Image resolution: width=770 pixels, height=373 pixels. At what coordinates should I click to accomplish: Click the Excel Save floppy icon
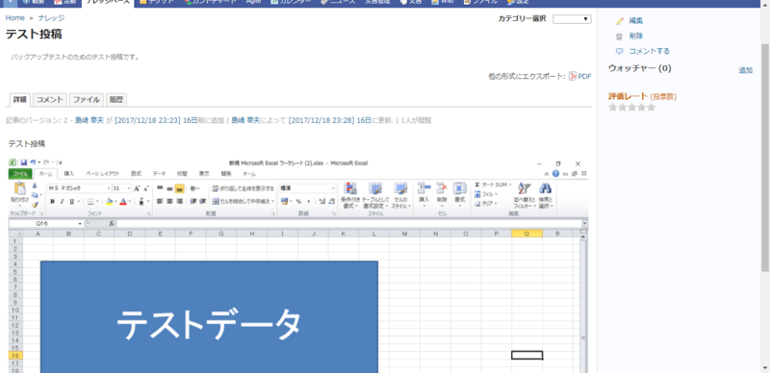(23, 162)
